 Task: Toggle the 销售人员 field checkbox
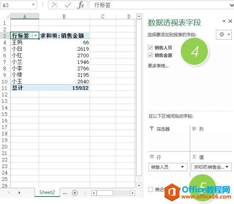(150, 47)
